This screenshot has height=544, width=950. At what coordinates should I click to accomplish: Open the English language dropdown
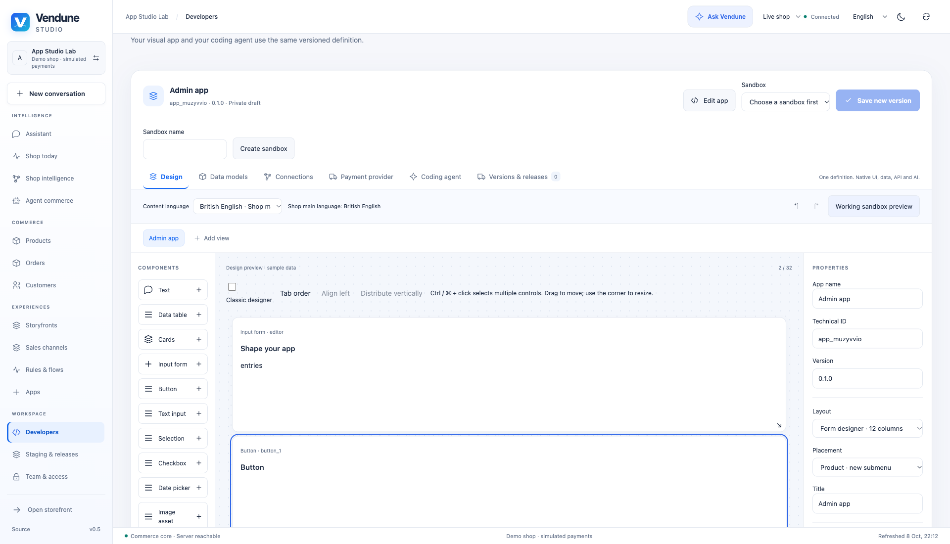point(870,17)
